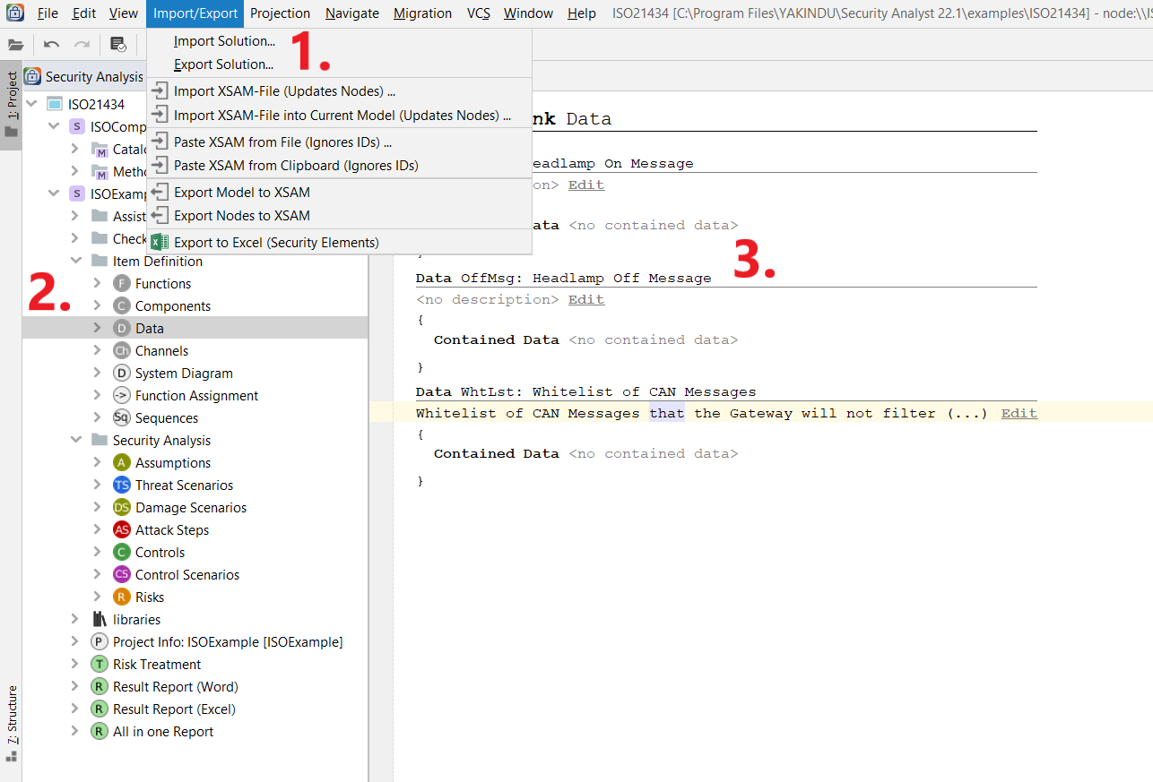Click the Functions node F icon

pyautogui.click(x=122, y=283)
